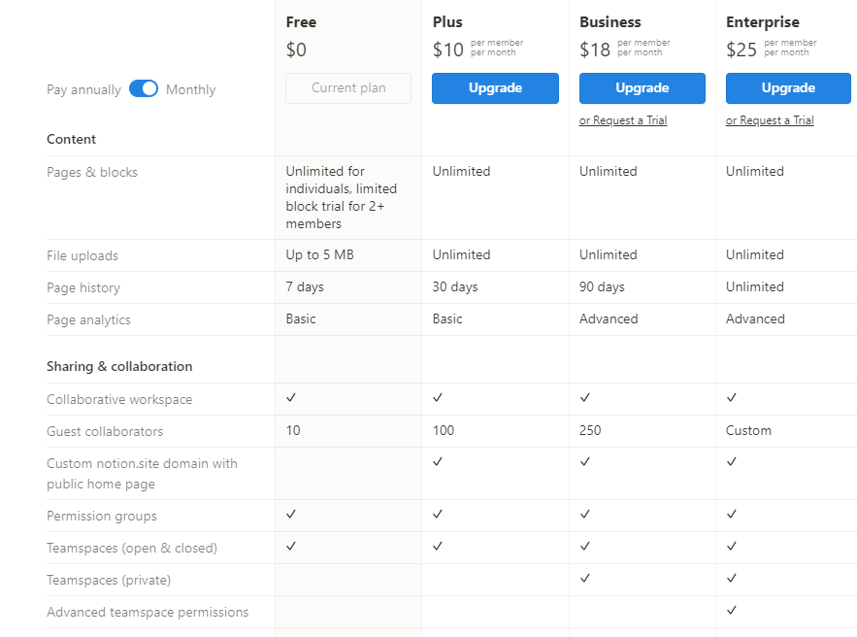Click the annual/monthly billing switch
The width and height of the screenshot is (857, 637).
coord(143,88)
